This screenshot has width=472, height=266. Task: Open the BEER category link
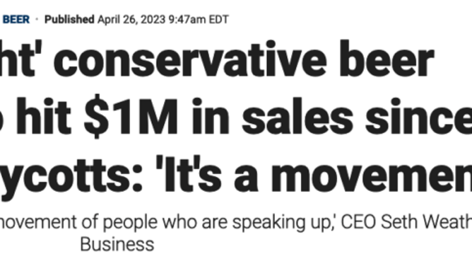[x=16, y=20]
